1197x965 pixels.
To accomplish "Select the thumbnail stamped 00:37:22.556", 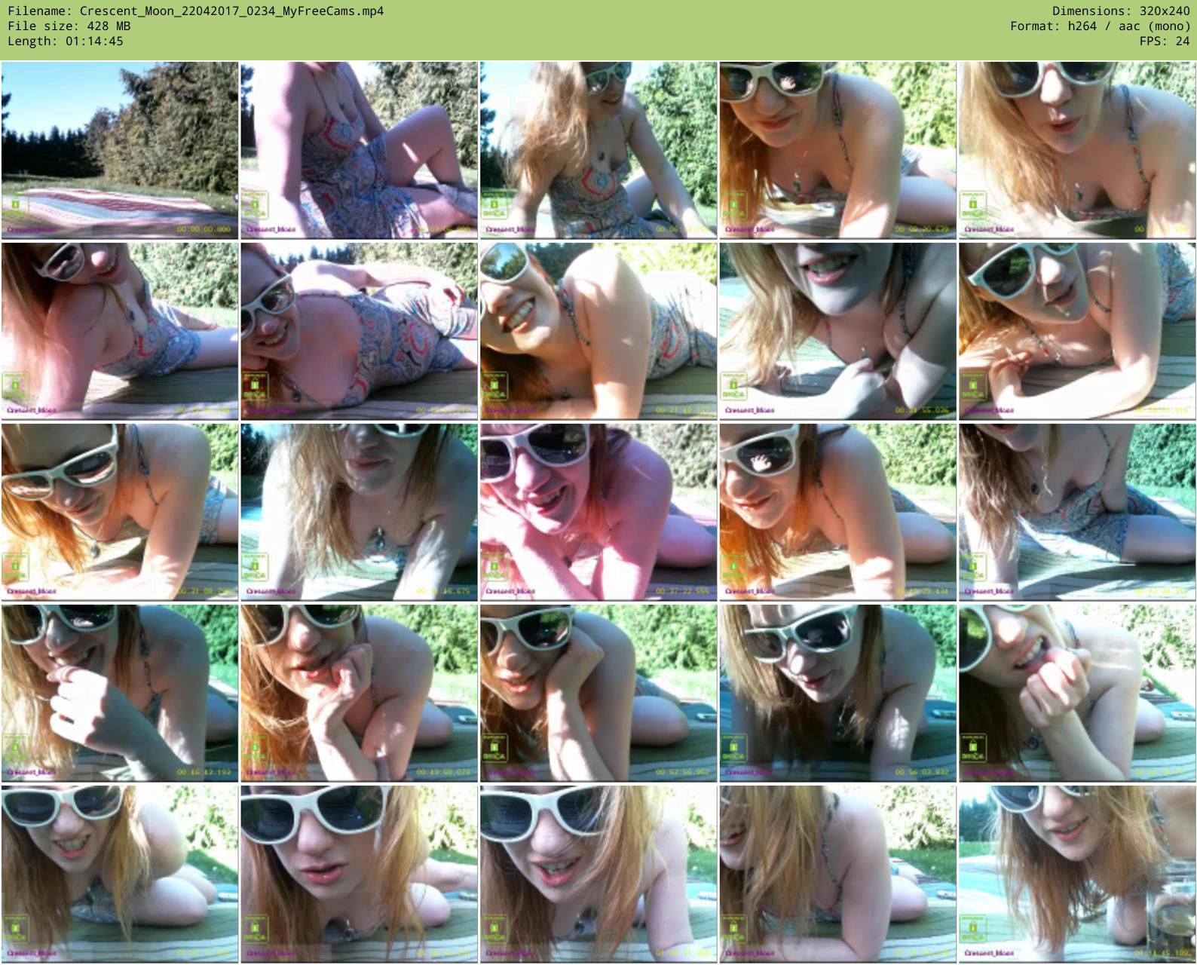I will pos(598,512).
